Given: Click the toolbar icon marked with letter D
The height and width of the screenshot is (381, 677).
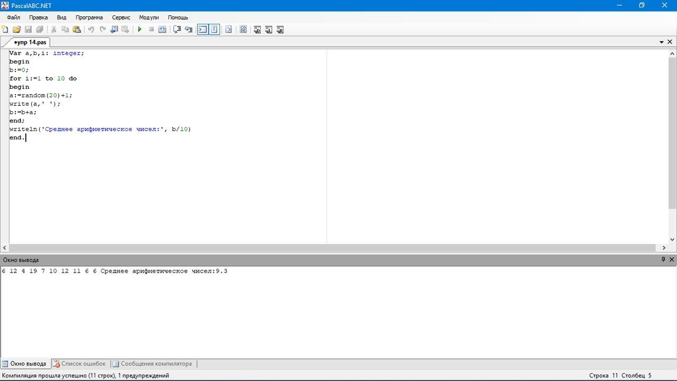Looking at the screenshot, I should tap(257, 30).
